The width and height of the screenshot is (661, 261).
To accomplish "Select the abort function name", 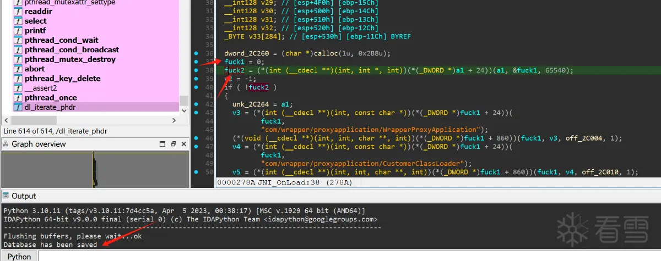I will click(x=35, y=69).
